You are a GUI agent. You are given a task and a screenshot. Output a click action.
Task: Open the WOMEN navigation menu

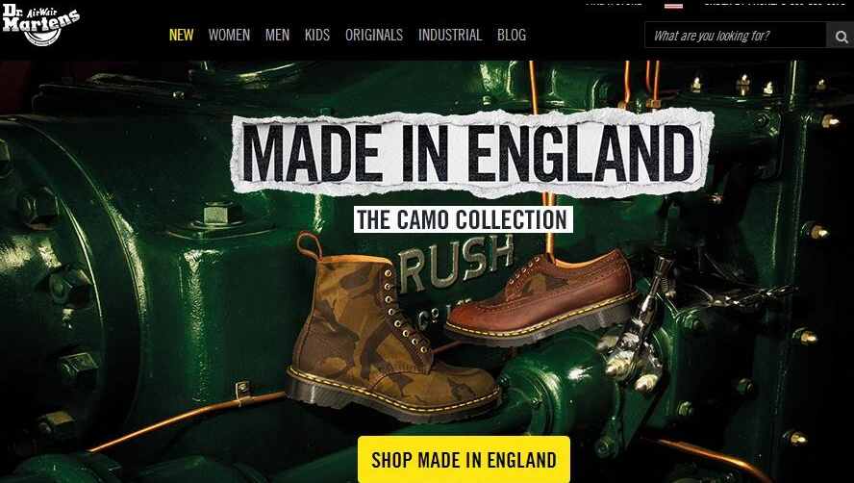pyautogui.click(x=229, y=35)
